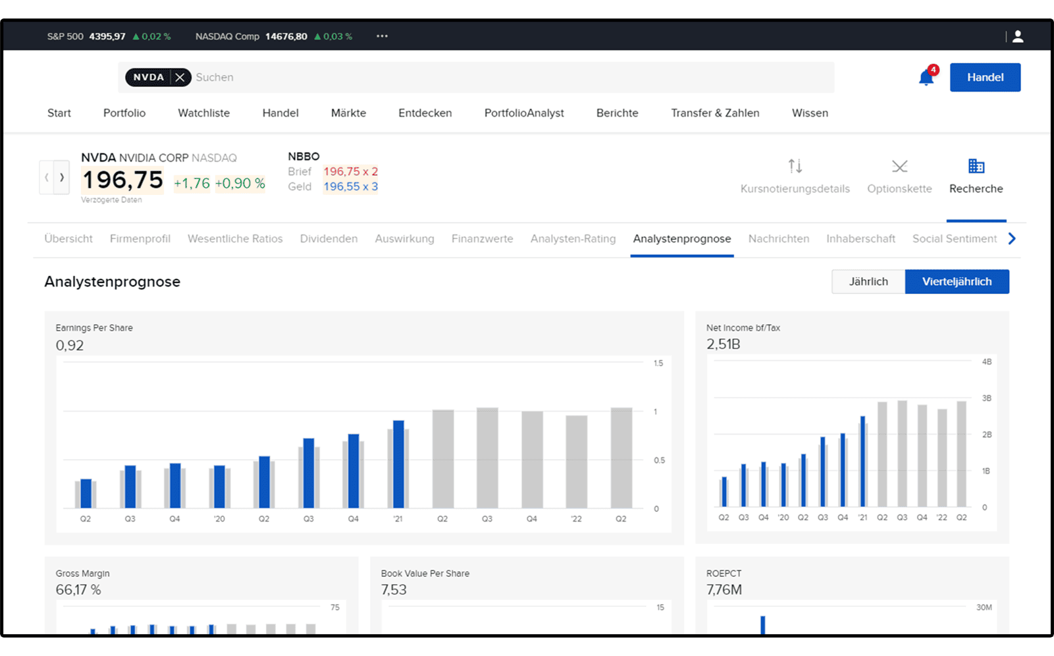The width and height of the screenshot is (1054, 656).
Task: Open notifications bell with red badge
Action: [x=927, y=77]
